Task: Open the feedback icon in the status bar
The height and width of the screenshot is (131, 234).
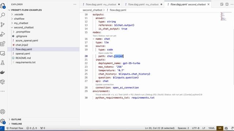Action: click(x=226, y=128)
